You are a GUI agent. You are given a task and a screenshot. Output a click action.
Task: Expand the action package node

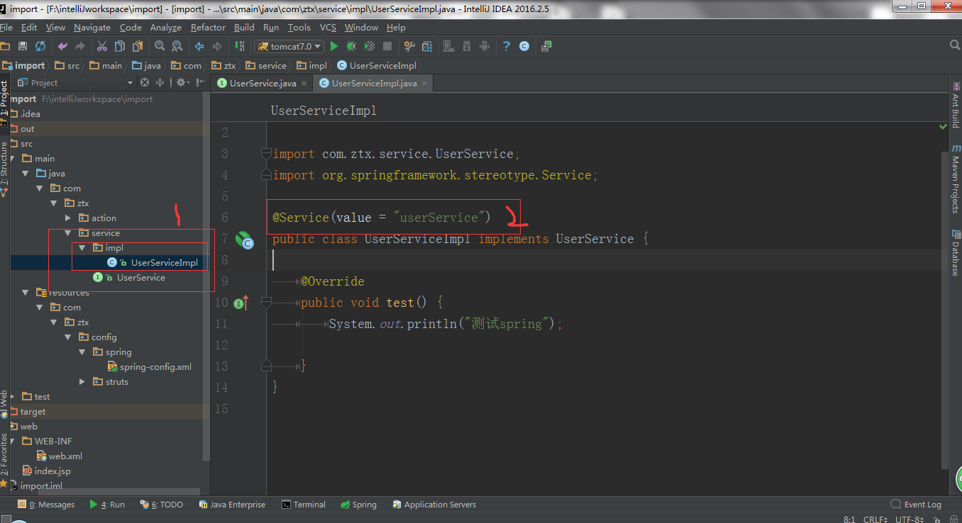pos(68,218)
